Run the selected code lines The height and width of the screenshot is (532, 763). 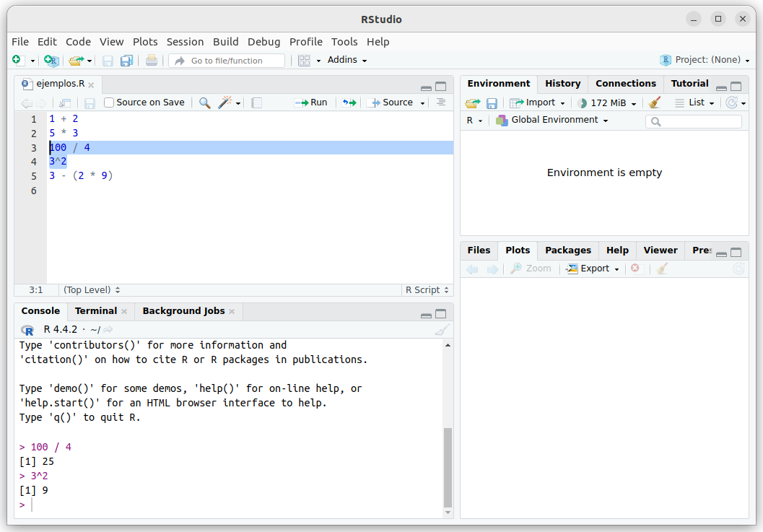(x=311, y=103)
